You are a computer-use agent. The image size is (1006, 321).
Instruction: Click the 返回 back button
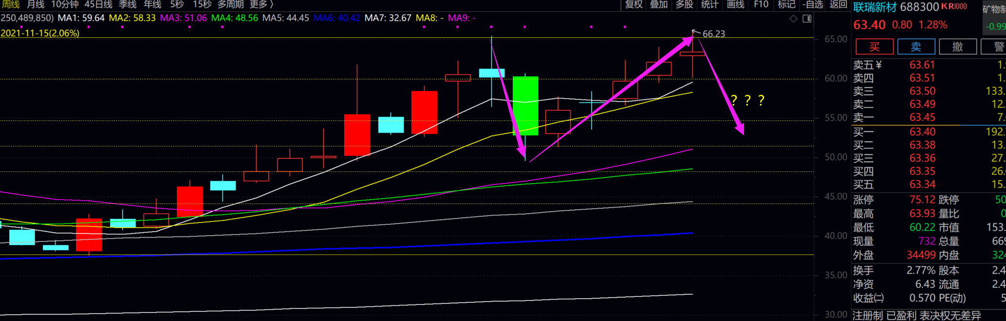coord(838,4)
